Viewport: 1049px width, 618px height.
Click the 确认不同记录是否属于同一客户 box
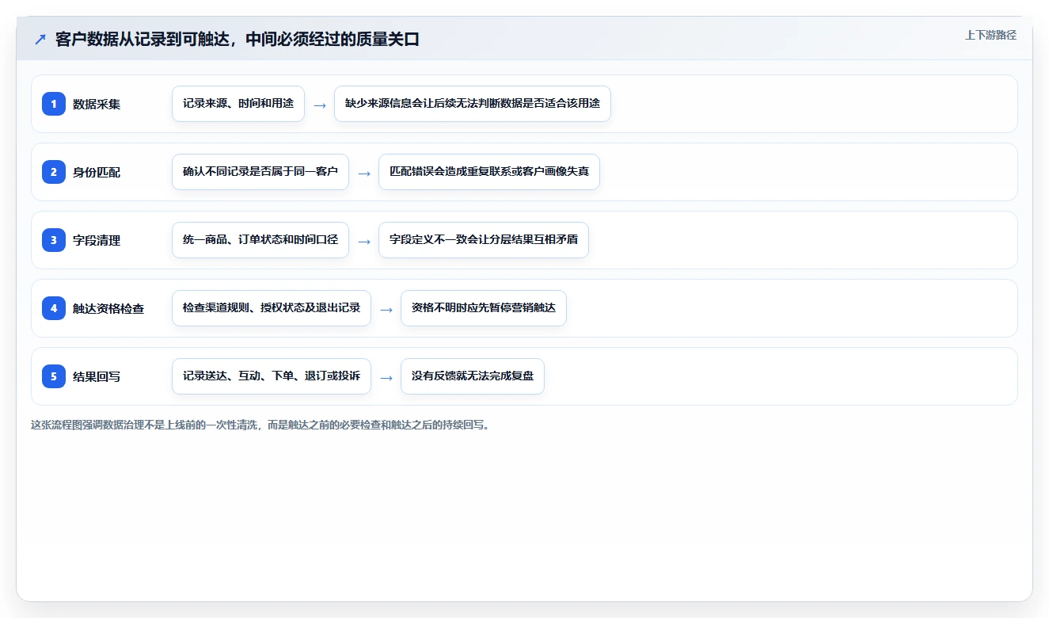tap(260, 172)
